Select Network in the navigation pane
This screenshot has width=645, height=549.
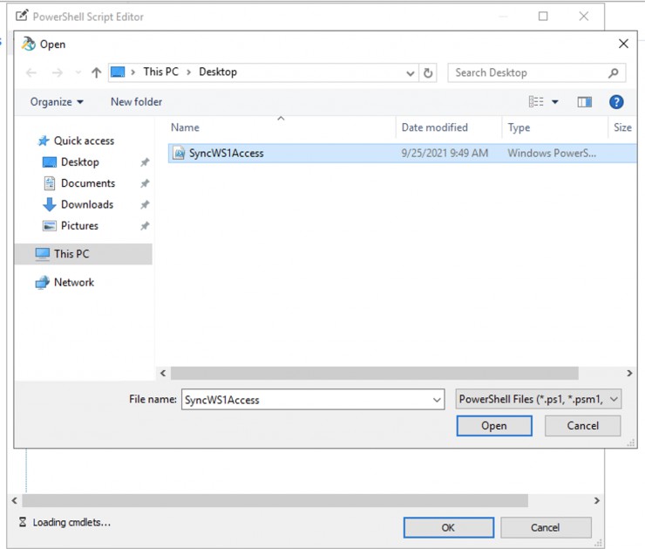pyautogui.click(x=73, y=282)
